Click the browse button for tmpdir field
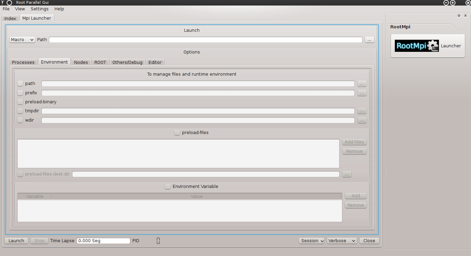The image size is (471, 256). (362, 111)
